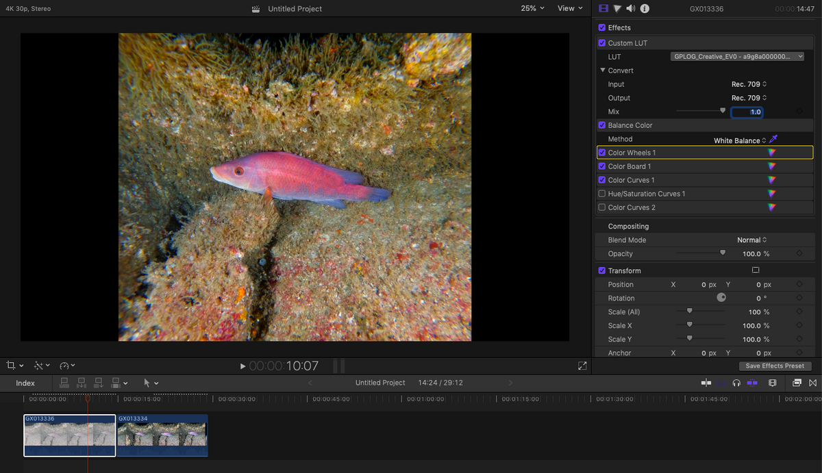Solo the selected timeline clip
The image size is (822, 473).
pyautogui.click(x=736, y=383)
